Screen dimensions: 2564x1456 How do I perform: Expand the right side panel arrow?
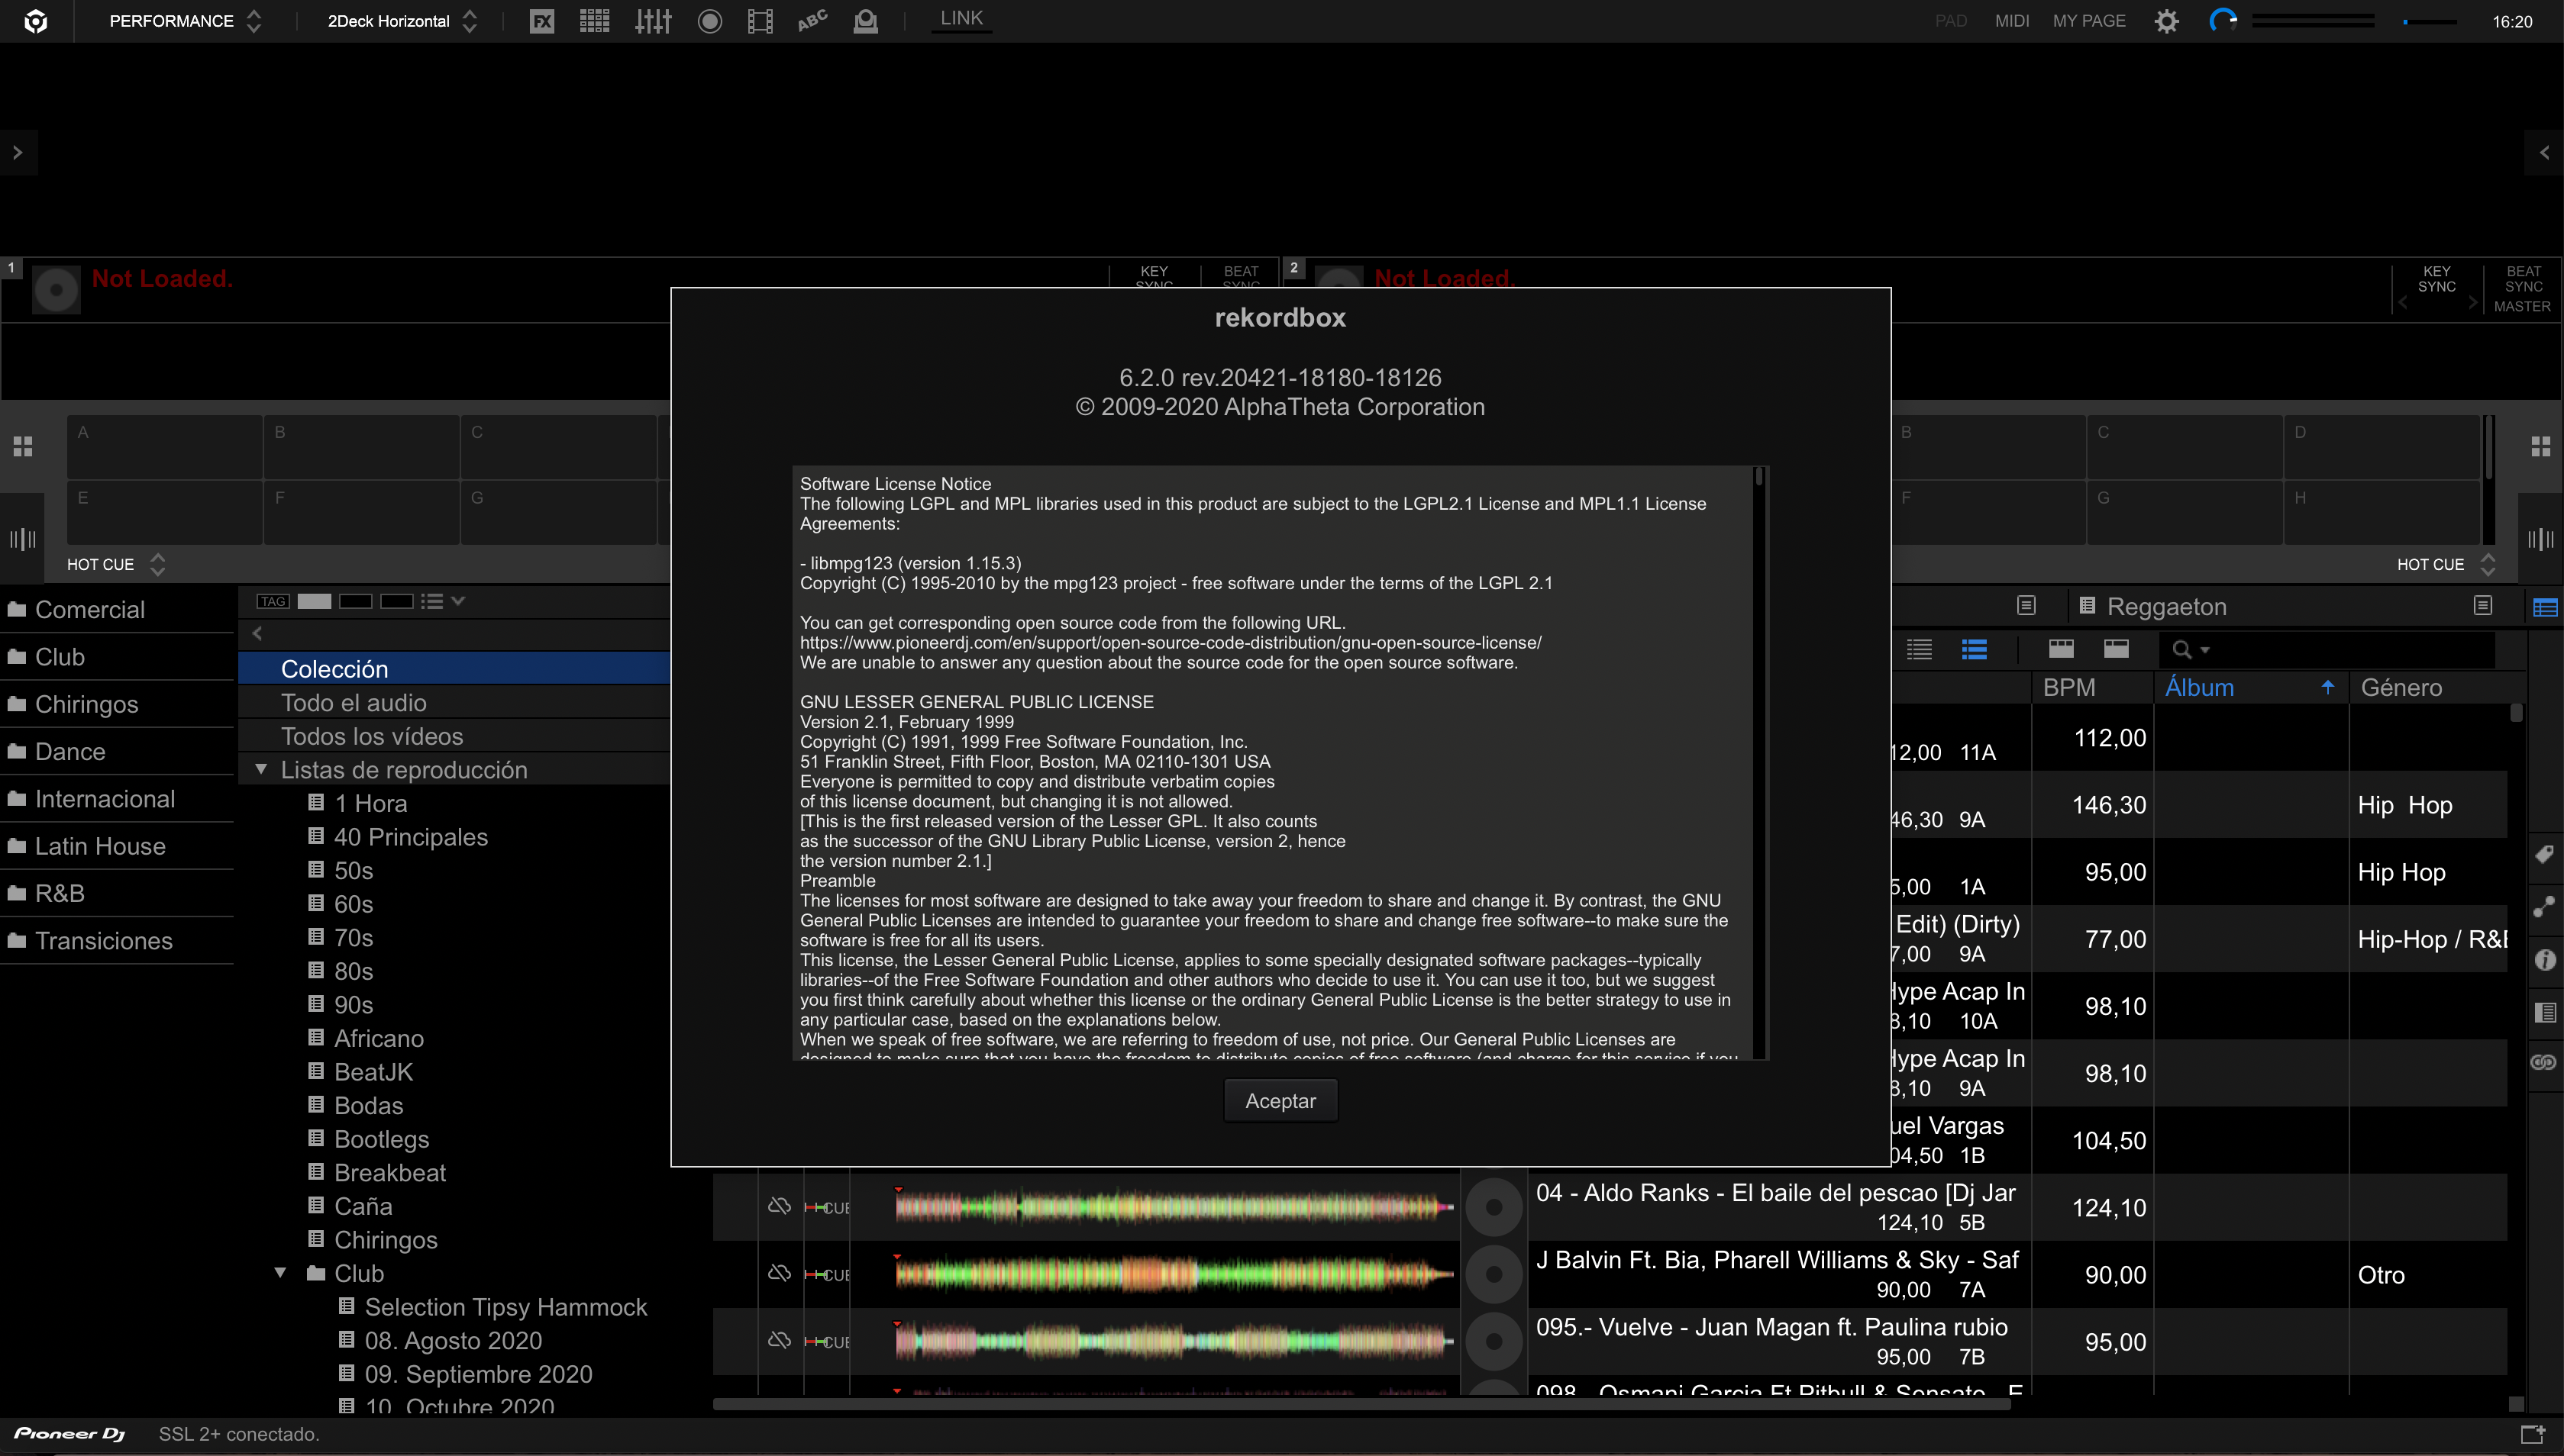(2544, 153)
